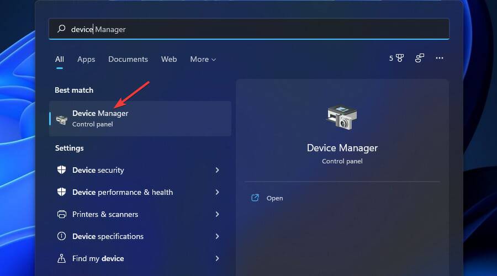The height and width of the screenshot is (276, 497).
Task: Click the Printers & scanners printer icon
Action: [x=61, y=214]
